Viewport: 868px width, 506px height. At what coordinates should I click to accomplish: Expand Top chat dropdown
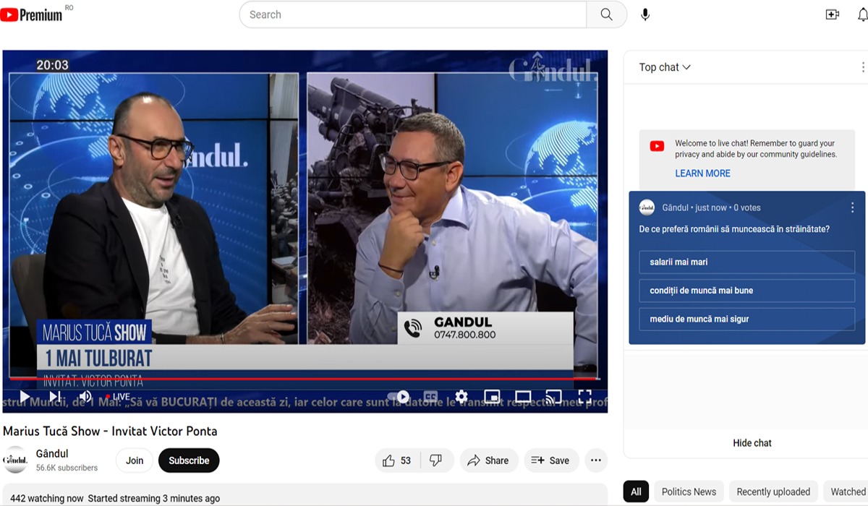[x=665, y=67]
